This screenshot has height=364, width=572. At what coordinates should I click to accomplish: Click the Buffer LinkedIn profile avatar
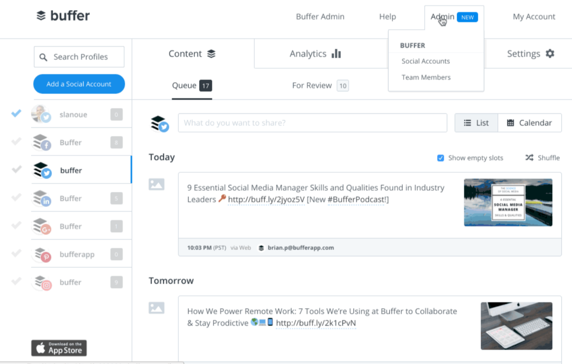click(x=42, y=199)
